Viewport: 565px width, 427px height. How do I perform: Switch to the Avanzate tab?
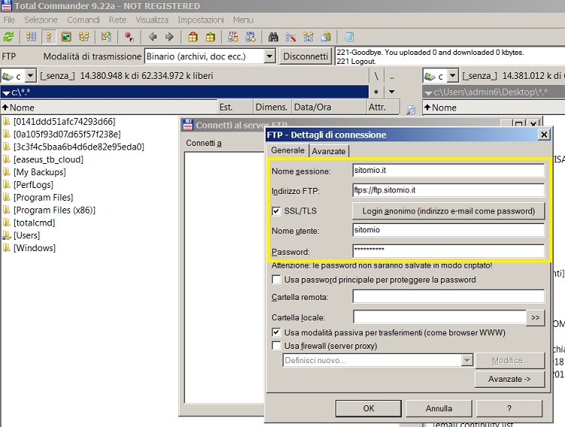(329, 151)
